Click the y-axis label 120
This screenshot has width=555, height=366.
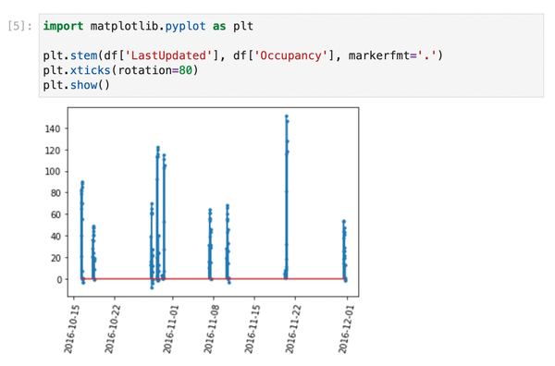53,151
